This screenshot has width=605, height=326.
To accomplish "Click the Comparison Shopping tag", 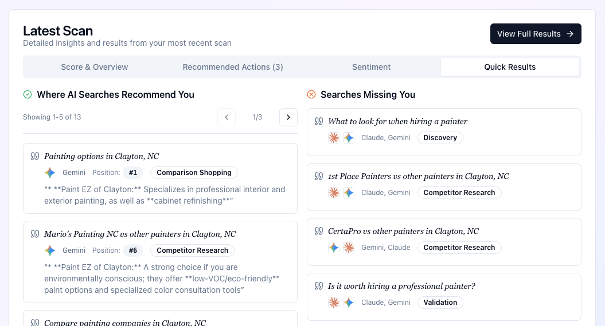I will click(194, 173).
